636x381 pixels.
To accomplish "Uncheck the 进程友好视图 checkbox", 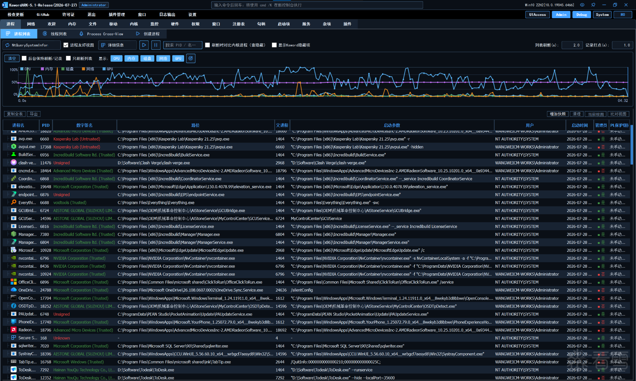I will pyautogui.click(x=66, y=45).
